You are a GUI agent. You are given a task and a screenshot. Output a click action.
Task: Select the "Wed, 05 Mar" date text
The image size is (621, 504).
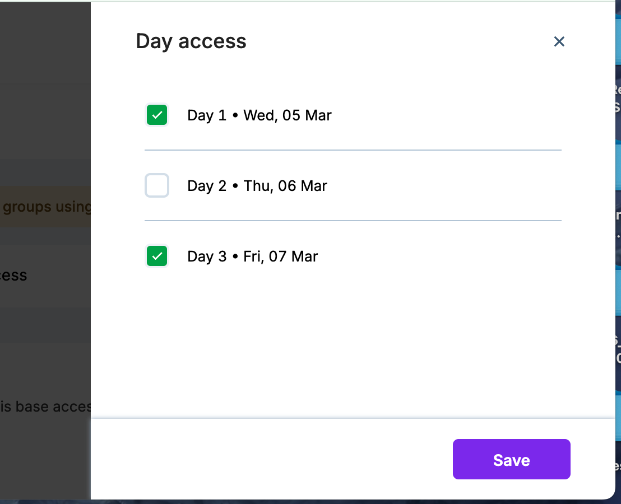tap(288, 115)
